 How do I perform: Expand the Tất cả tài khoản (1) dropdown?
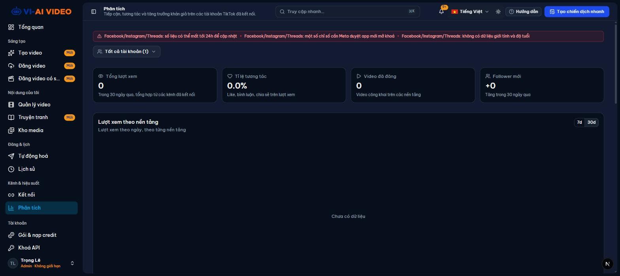(127, 51)
